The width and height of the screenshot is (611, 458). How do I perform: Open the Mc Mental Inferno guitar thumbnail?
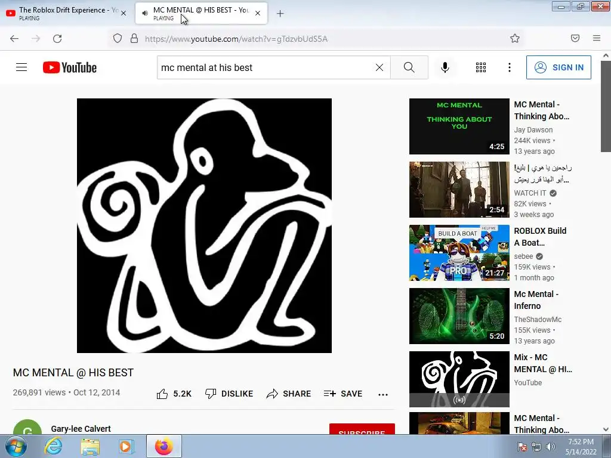click(x=459, y=316)
